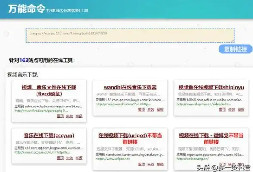The height and width of the screenshot is (172, 253).
Task: Click 举报 in the shipinyu card
Action: point(241,110)
